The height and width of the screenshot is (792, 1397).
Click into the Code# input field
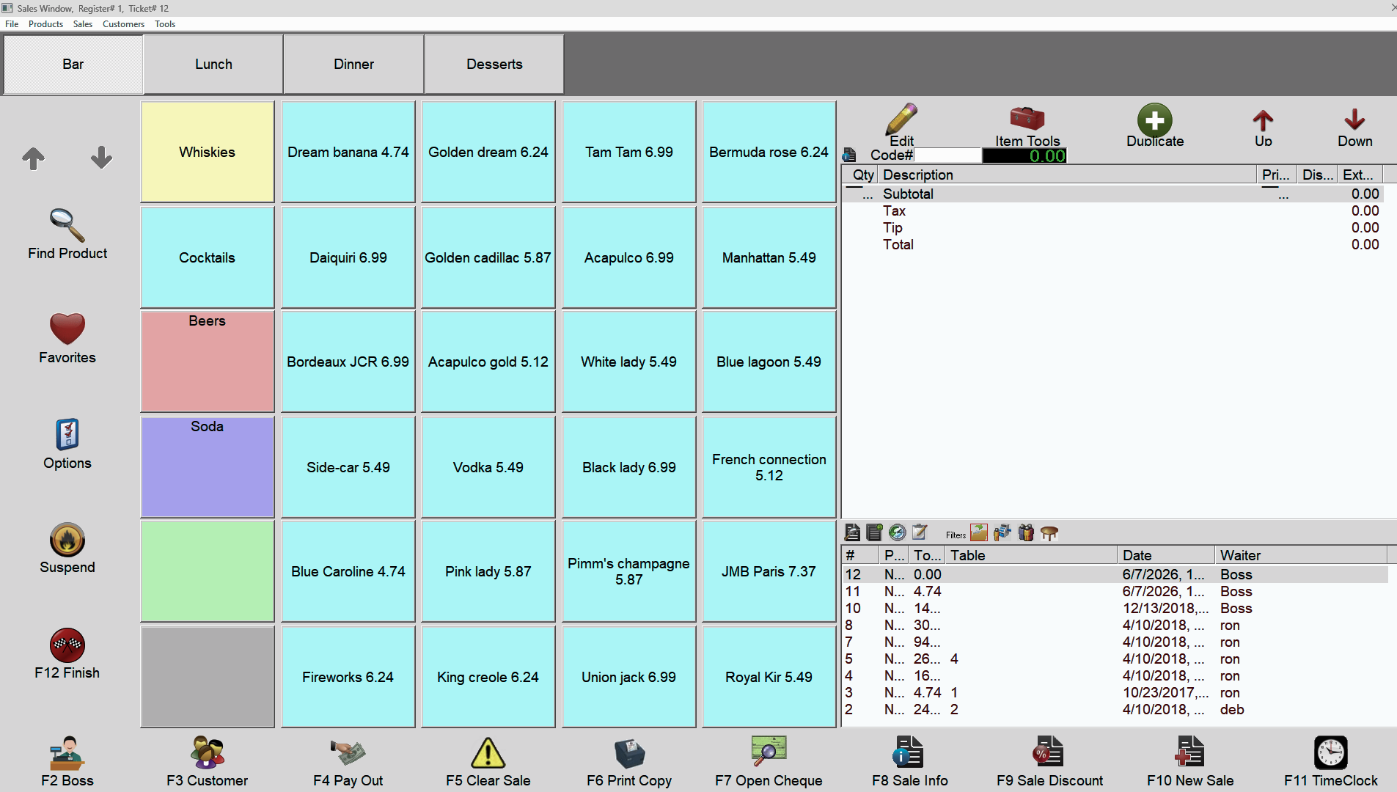(x=947, y=155)
